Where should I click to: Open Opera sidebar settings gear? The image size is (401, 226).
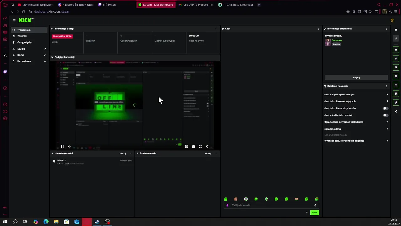point(5,118)
